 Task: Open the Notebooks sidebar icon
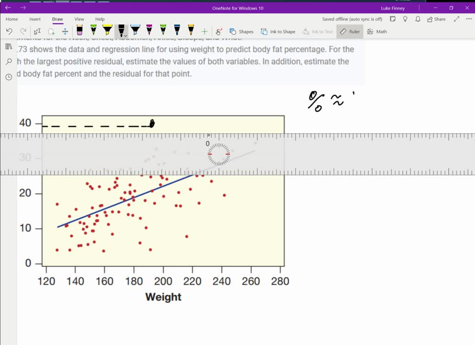[x=8, y=47]
